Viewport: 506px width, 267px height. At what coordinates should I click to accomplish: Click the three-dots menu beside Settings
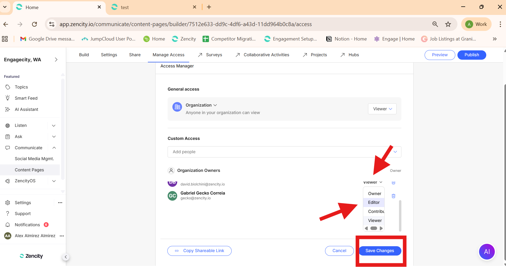60,203
